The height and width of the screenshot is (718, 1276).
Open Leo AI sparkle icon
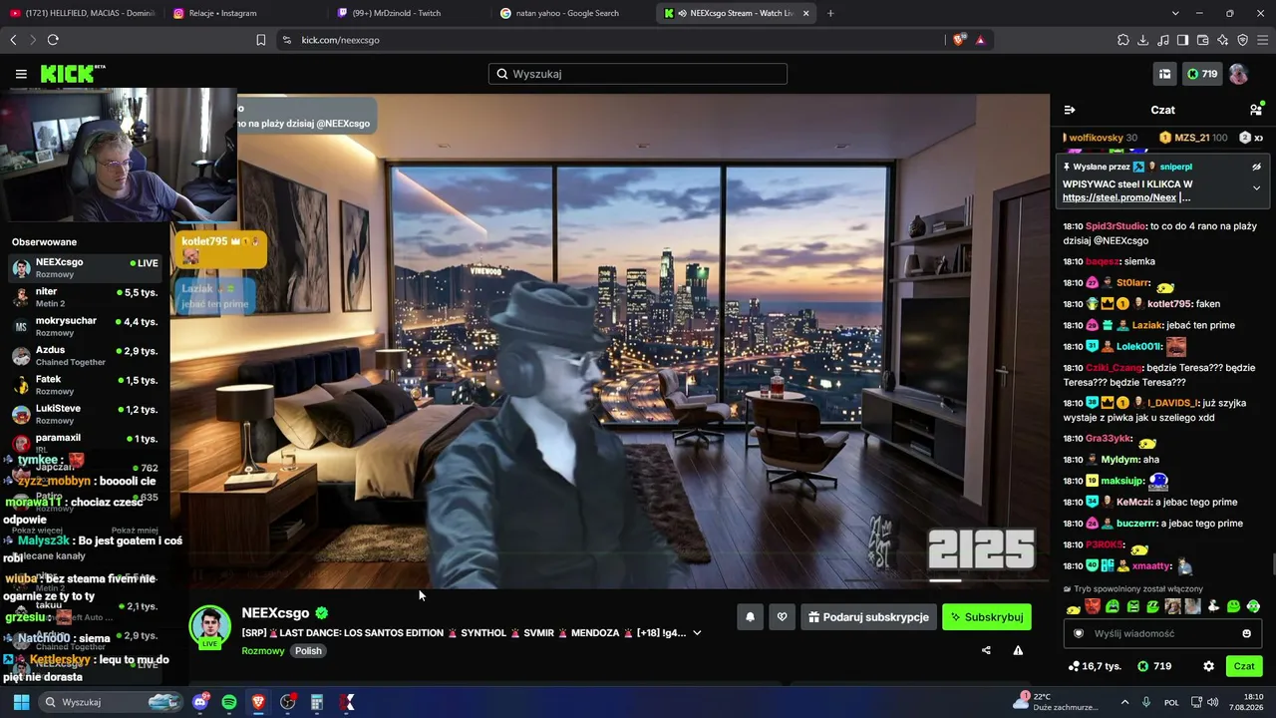1223,40
